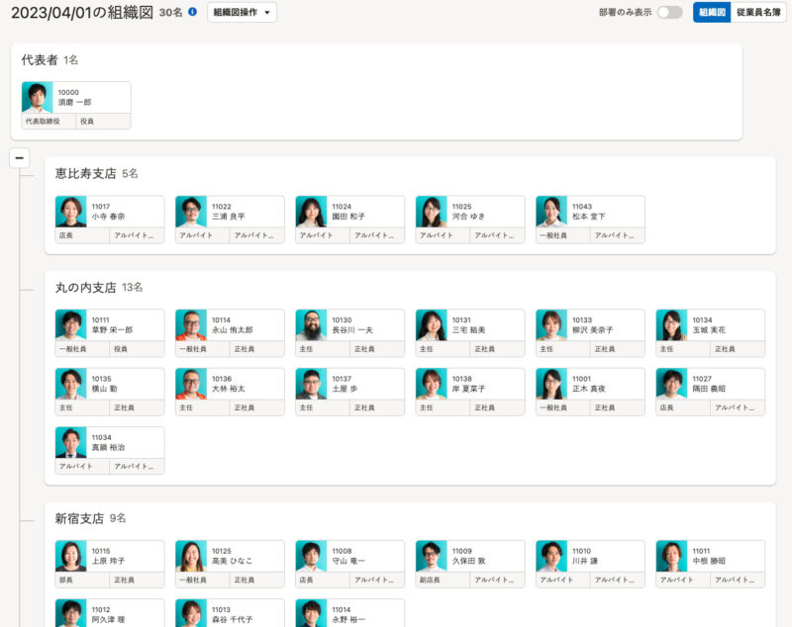Toggle the 部署のみ表示 switch
This screenshot has height=627, width=792.
click(669, 13)
